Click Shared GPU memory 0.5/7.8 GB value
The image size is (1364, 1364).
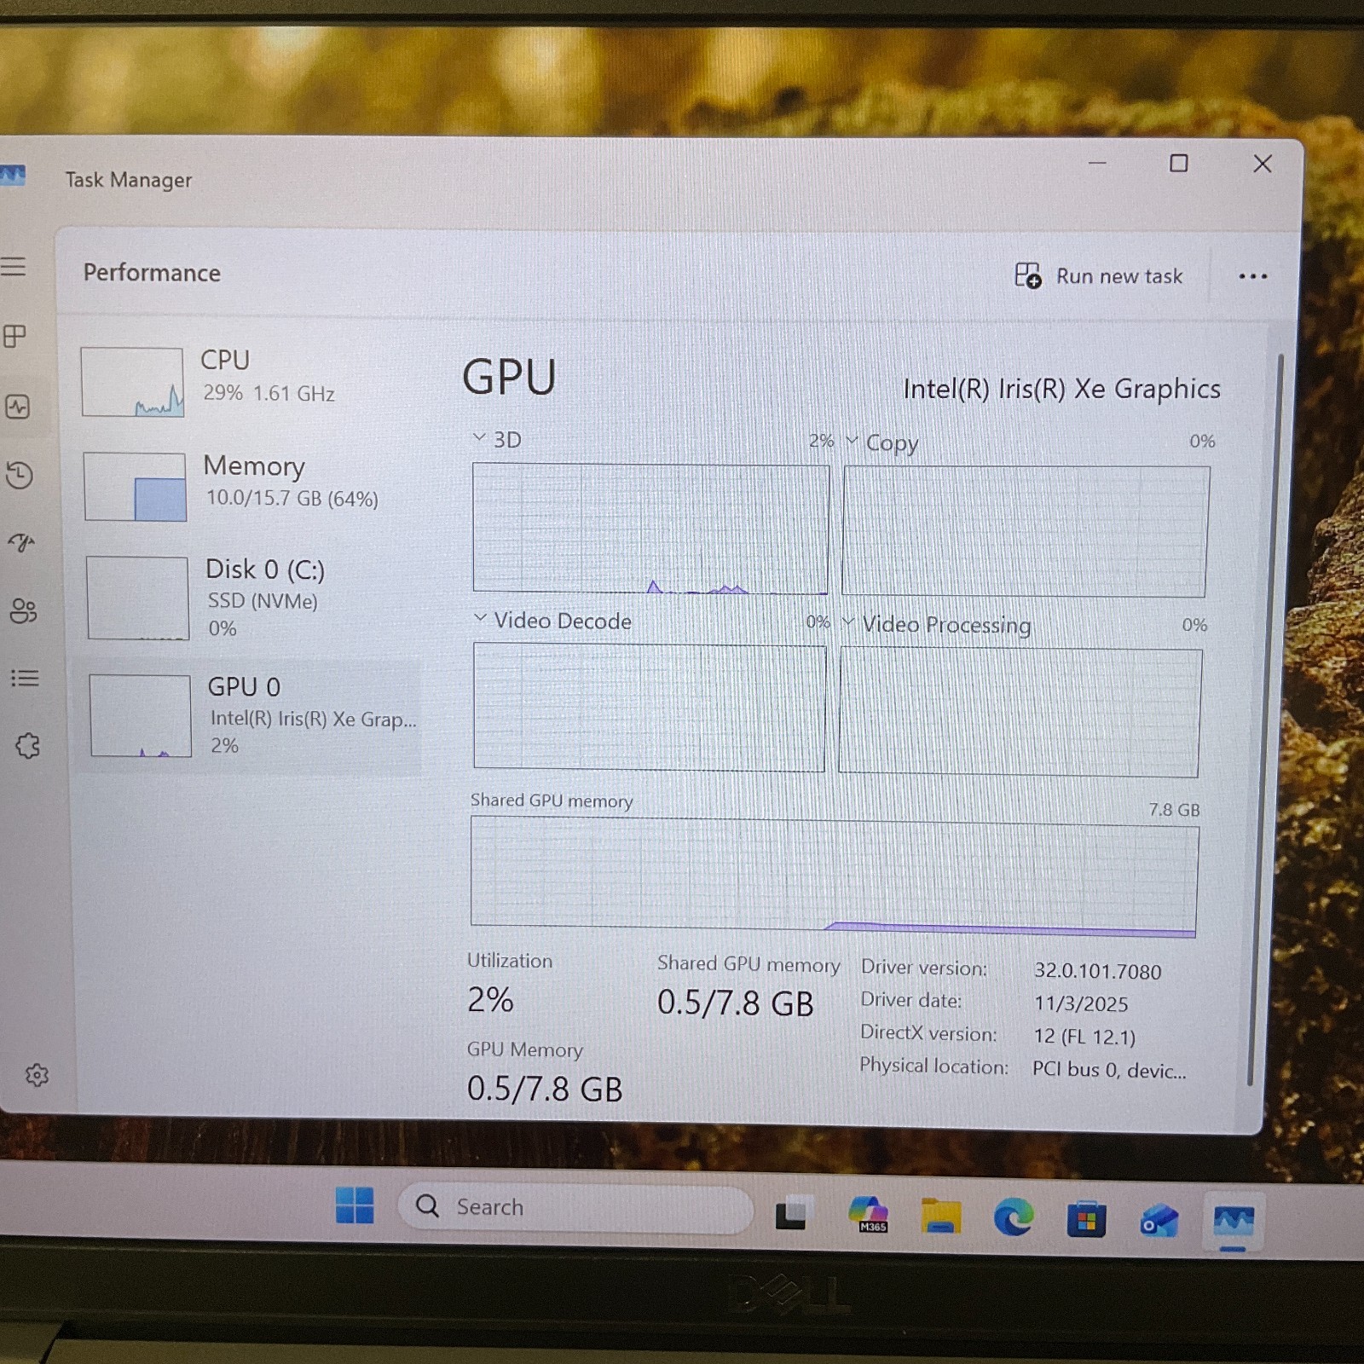pyautogui.click(x=735, y=1003)
